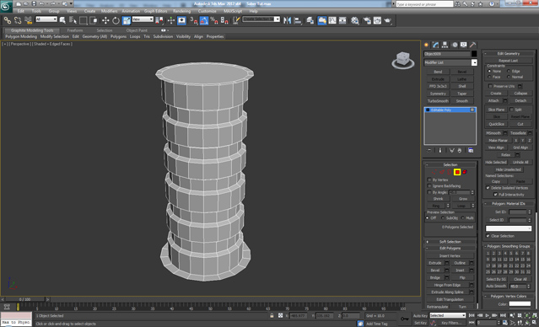Viewport: 539px width, 327px height.
Task: Click the ViewCube in the viewport
Action: coord(403,60)
